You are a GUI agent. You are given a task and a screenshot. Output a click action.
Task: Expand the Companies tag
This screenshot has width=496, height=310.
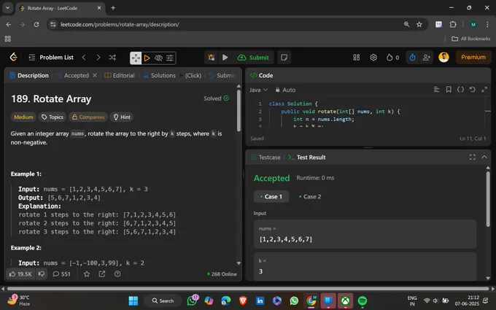[88, 117]
